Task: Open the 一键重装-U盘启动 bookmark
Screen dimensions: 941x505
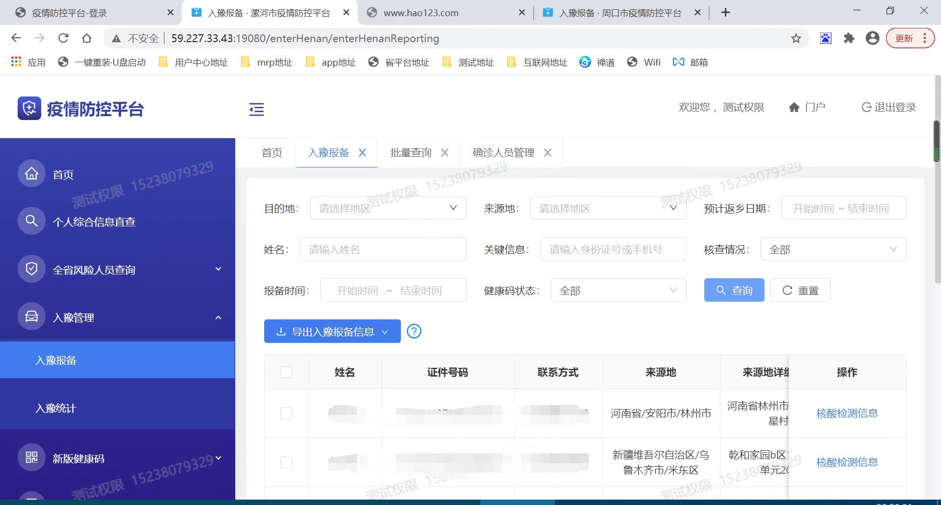Action: (x=102, y=62)
